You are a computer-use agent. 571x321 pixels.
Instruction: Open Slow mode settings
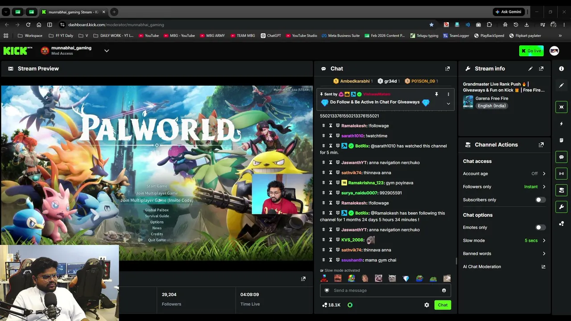click(504, 241)
